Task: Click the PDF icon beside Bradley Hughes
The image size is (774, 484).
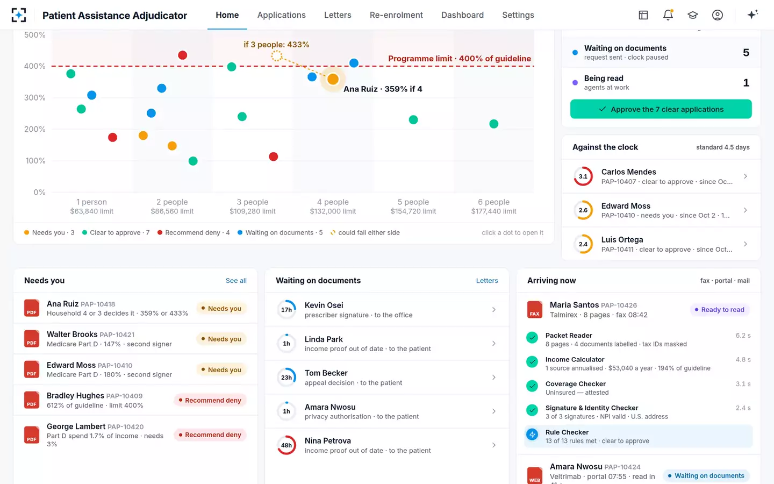Action: 32,400
